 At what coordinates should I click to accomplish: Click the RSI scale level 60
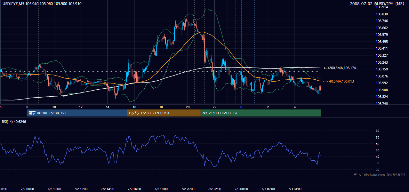tap(377, 144)
